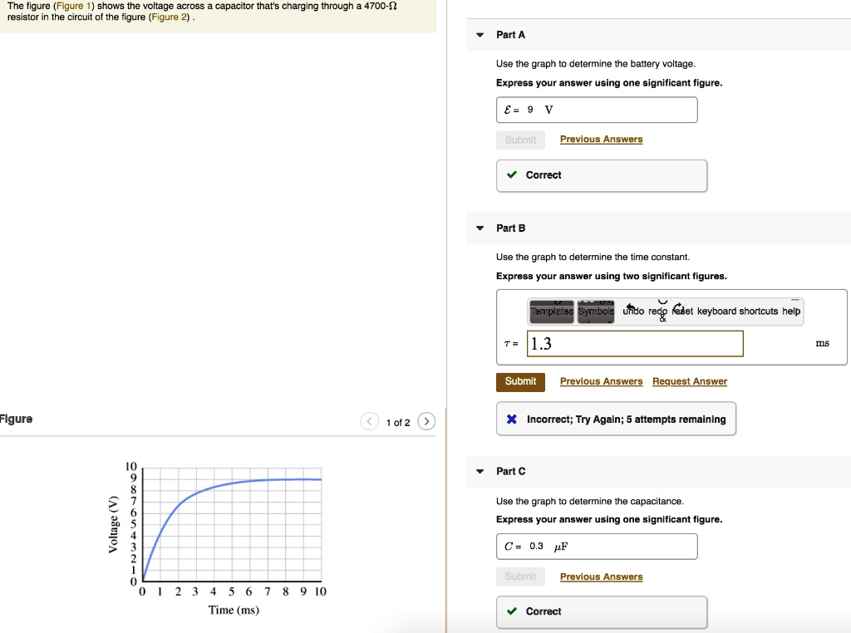Viewport: 851px width, 633px height.
Task: Click 'Express your answer using two significant figures' text
Action: click(611, 276)
